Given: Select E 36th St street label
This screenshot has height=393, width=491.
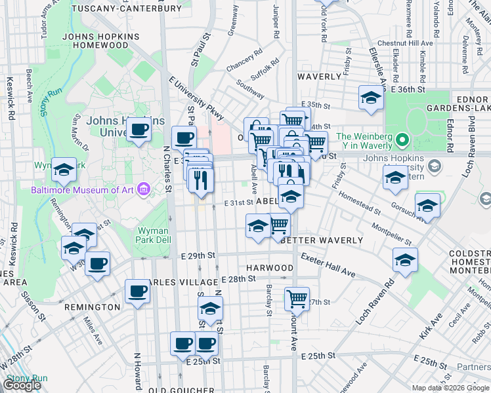Looking at the screenshot, I should pos(408,90).
